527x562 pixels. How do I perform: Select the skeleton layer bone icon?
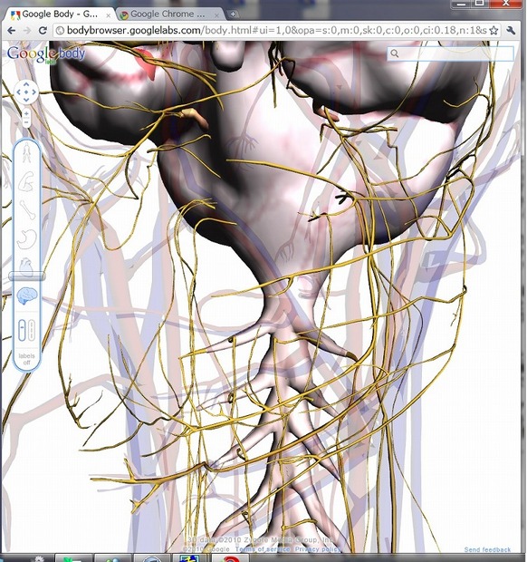(27, 209)
